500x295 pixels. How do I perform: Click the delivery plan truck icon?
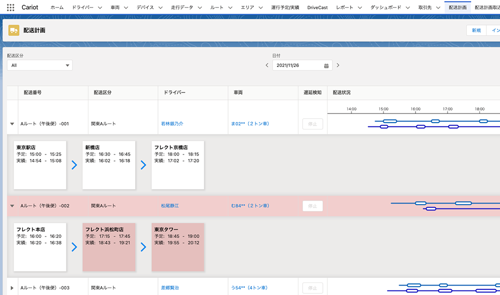coord(13,30)
